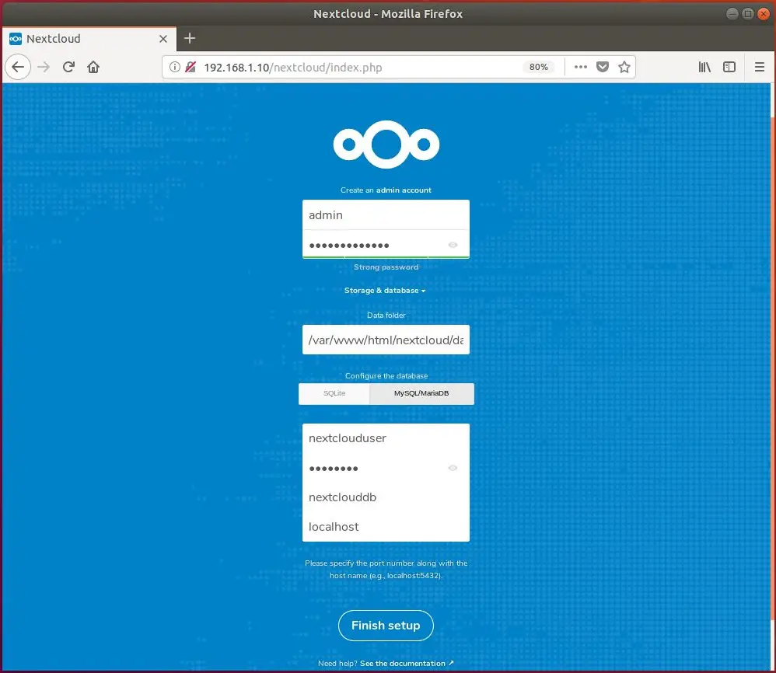Select the SQLite database option
776x673 pixels.
point(334,393)
